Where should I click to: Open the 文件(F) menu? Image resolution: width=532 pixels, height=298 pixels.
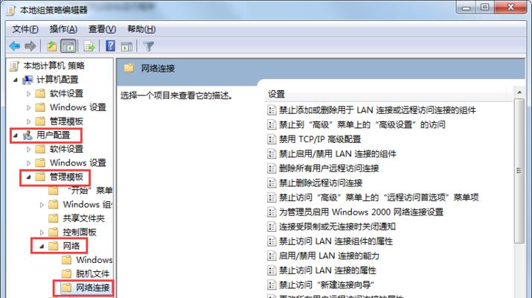pyautogui.click(x=25, y=29)
